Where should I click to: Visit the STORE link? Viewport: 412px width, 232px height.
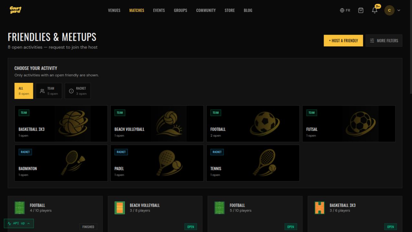pyautogui.click(x=230, y=10)
